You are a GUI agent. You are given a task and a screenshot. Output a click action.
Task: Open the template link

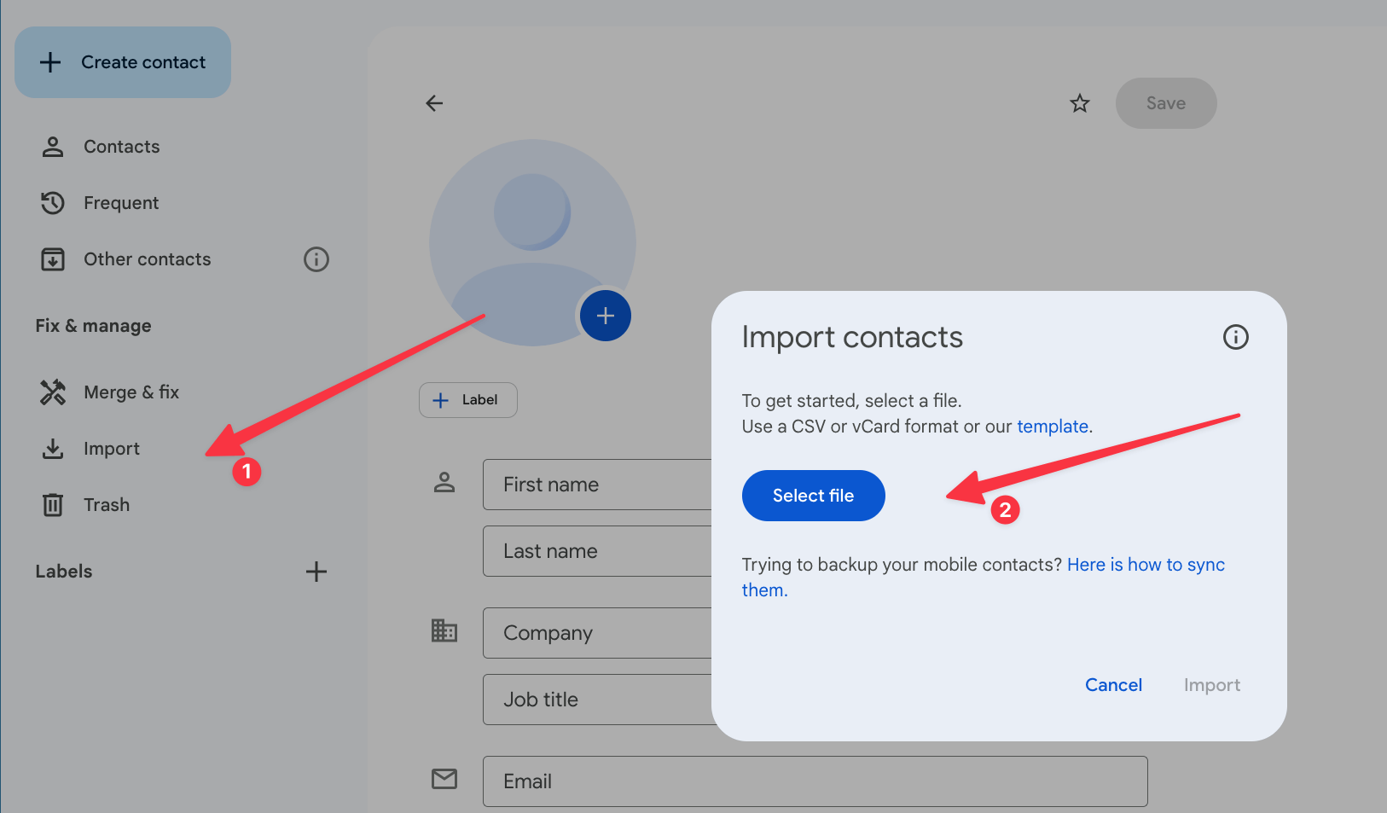(x=1053, y=427)
